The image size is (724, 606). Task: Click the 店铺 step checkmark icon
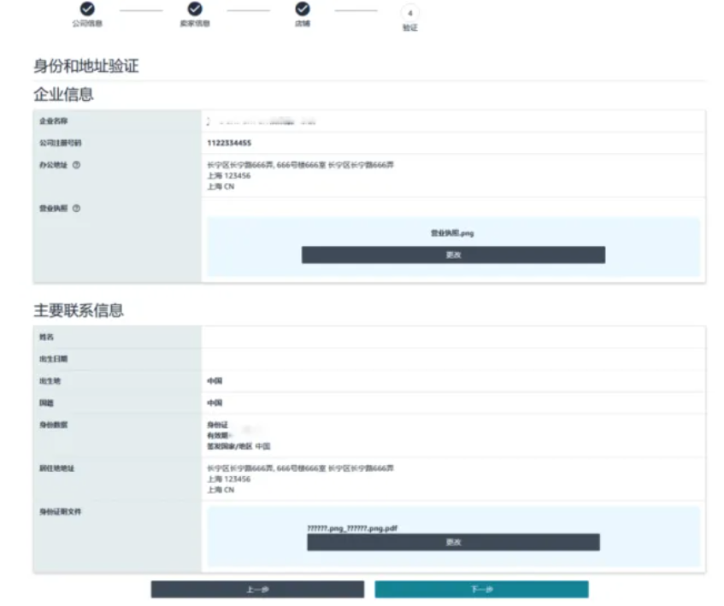point(303,9)
